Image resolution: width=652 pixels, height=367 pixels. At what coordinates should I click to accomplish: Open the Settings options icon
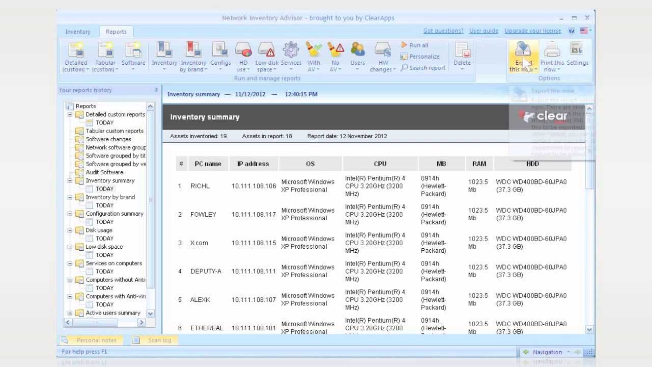577,50
